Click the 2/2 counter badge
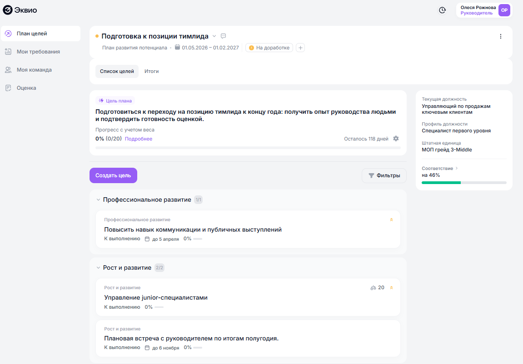This screenshot has width=523, height=364. coord(159,267)
